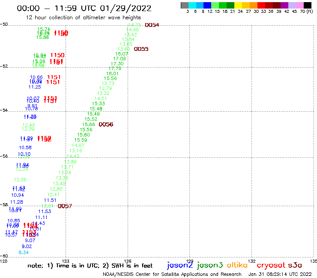Click the wave height value '11.25'
Viewport: 317px width, 278px height.
[35, 87]
